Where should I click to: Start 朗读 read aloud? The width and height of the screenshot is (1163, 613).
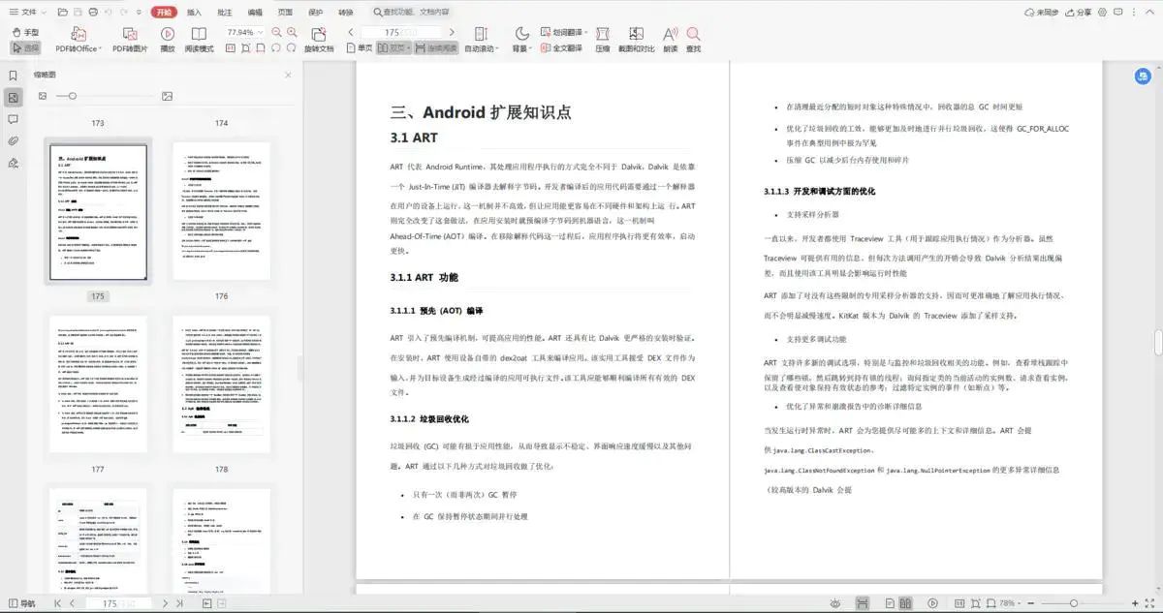click(x=671, y=40)
